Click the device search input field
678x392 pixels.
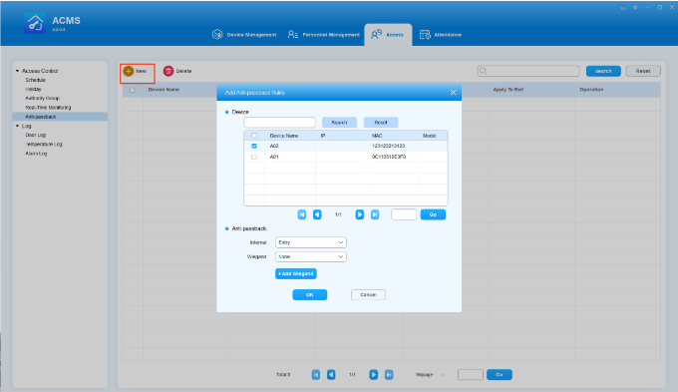(280, 123)
